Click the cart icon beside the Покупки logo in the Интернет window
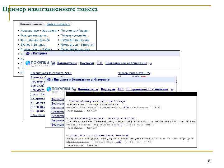224x168 pixels. tap(53, 63)
